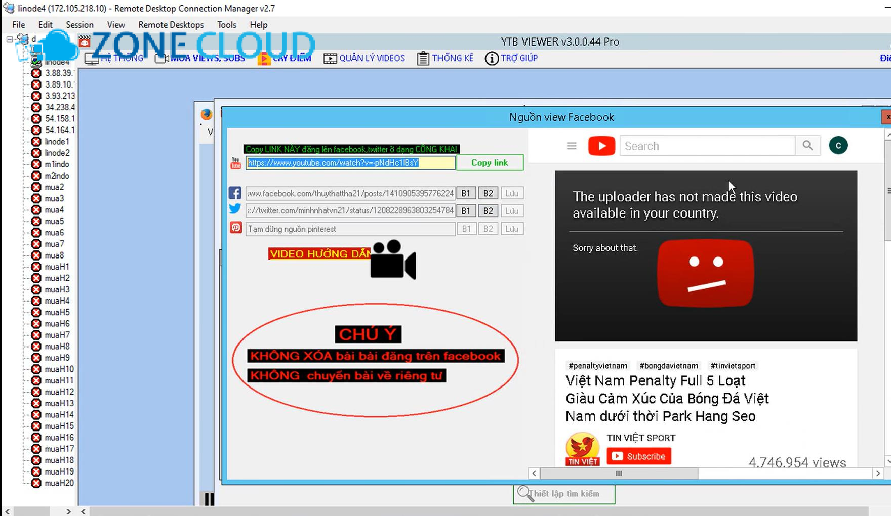
Task: Open the File menu
Action: tap(18, 24)
